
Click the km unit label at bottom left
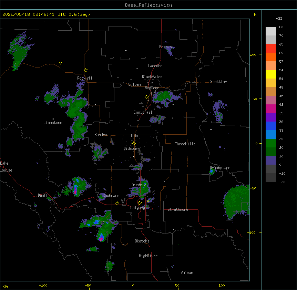click(x=5, y=286)
